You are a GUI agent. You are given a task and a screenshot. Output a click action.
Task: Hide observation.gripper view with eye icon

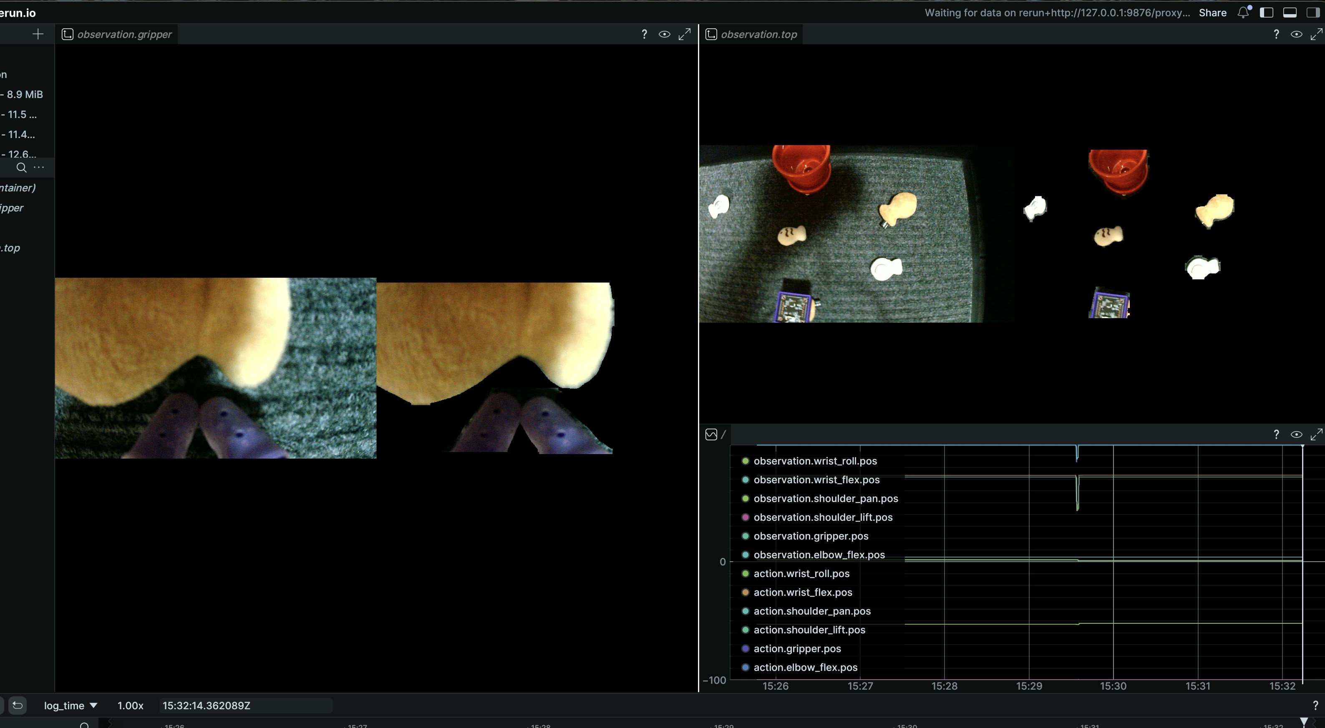point(664,35)
